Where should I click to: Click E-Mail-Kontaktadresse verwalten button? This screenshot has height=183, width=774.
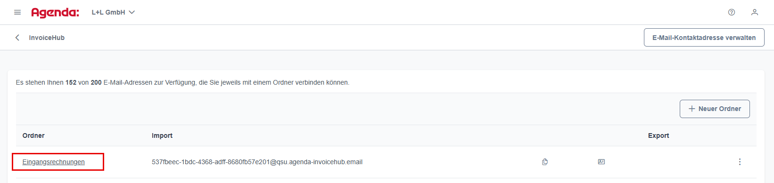704,38
